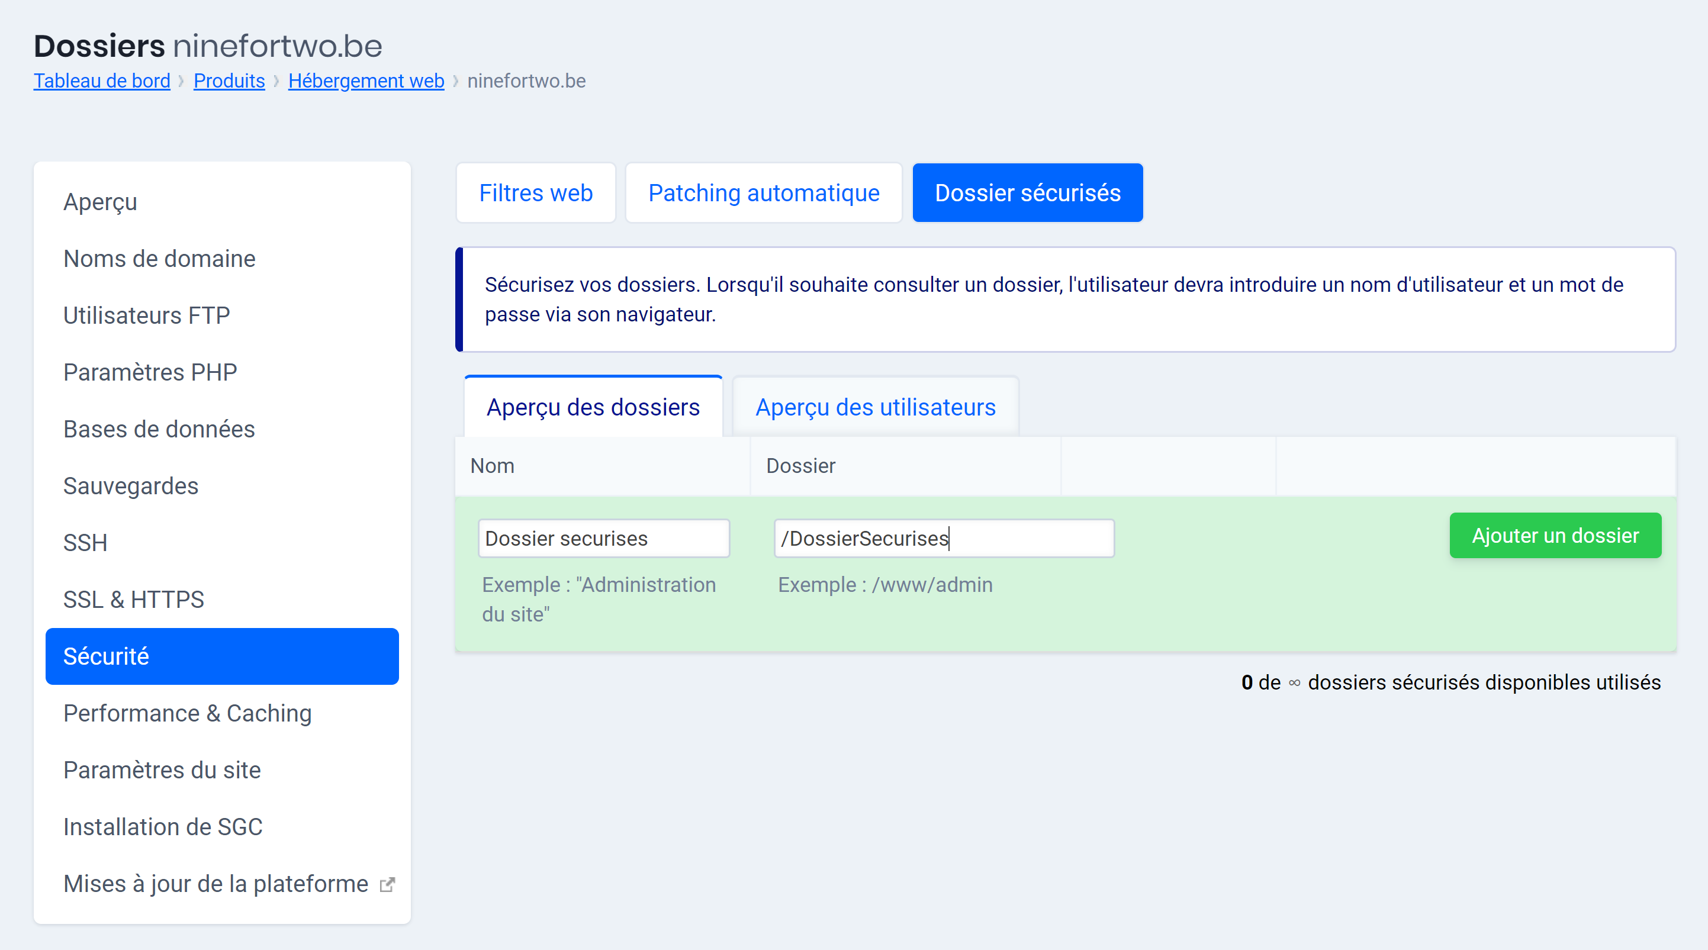
Task: Navigate to SSL & HTTPS settings
Action: [133, 600]
